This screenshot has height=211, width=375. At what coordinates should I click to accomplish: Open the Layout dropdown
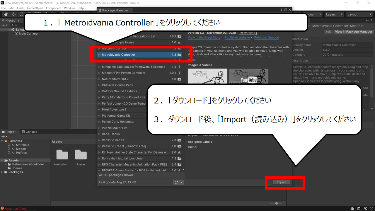[x=359, y=14]
